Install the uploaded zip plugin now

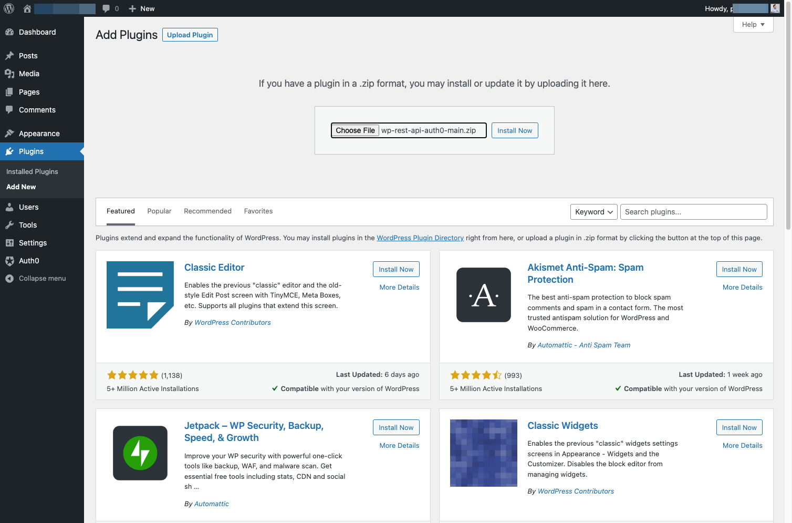tap(515, 130)
